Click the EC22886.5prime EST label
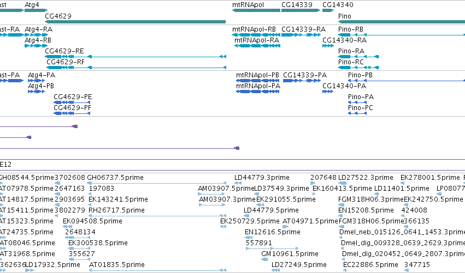The image size is (465, 273). click(x=370, y=265)
